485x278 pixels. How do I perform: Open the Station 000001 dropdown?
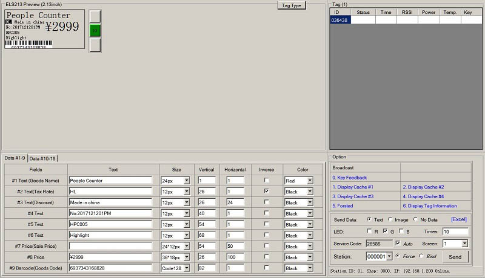[389, 256]
